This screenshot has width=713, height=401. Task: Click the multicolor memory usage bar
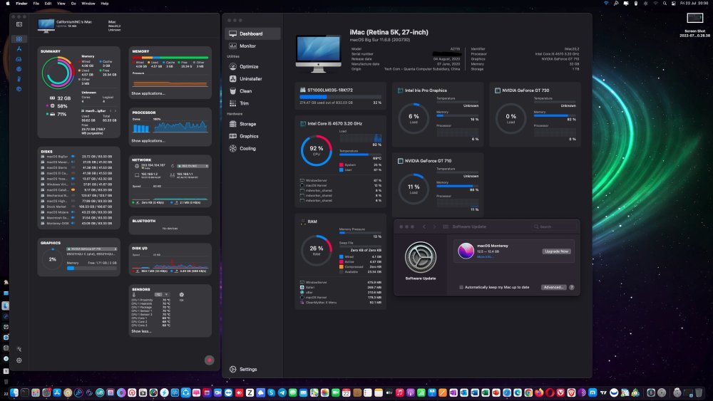click(x=170, y=58)
